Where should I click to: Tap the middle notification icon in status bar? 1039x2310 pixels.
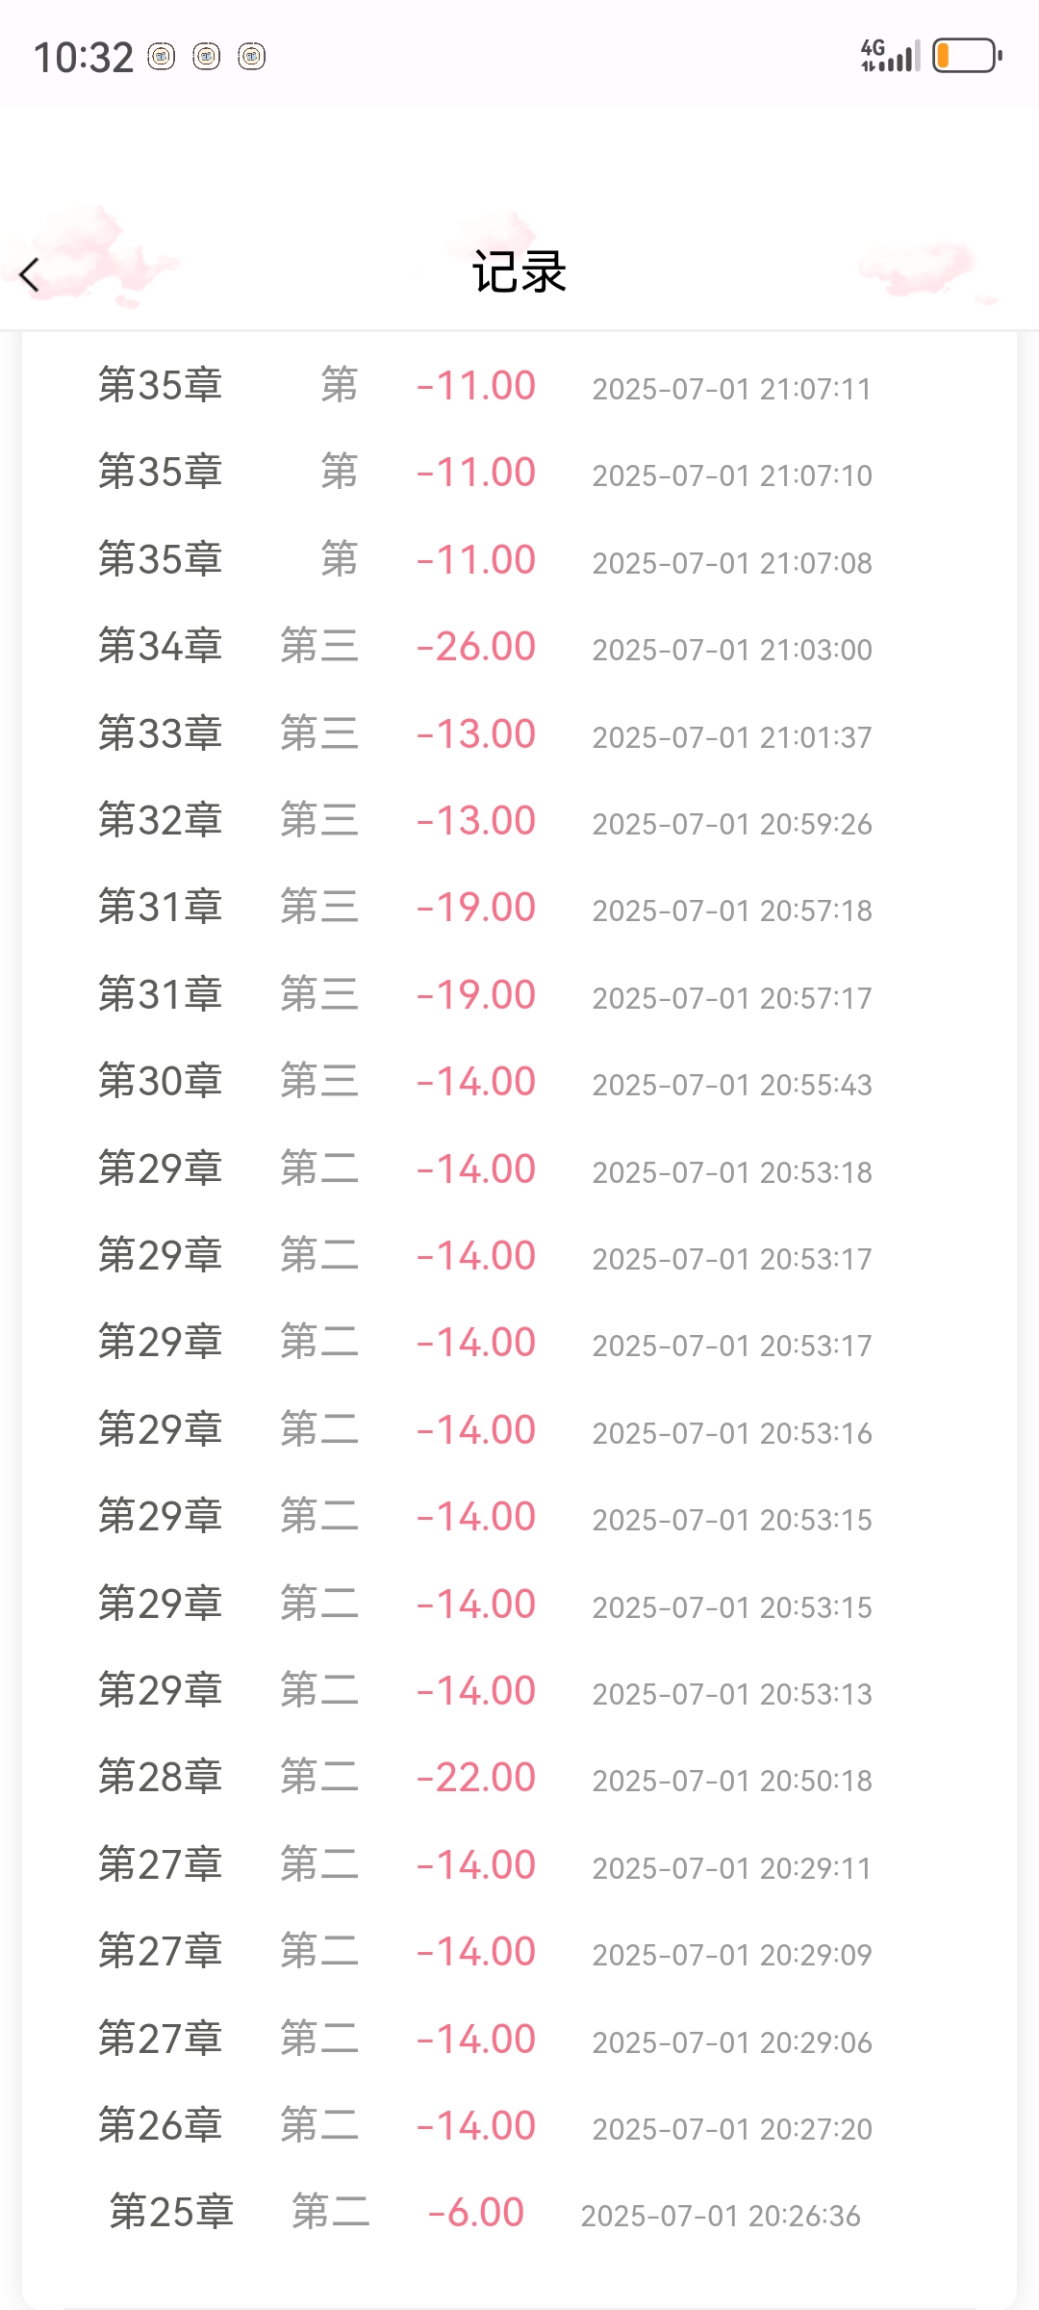click(206, 57)
